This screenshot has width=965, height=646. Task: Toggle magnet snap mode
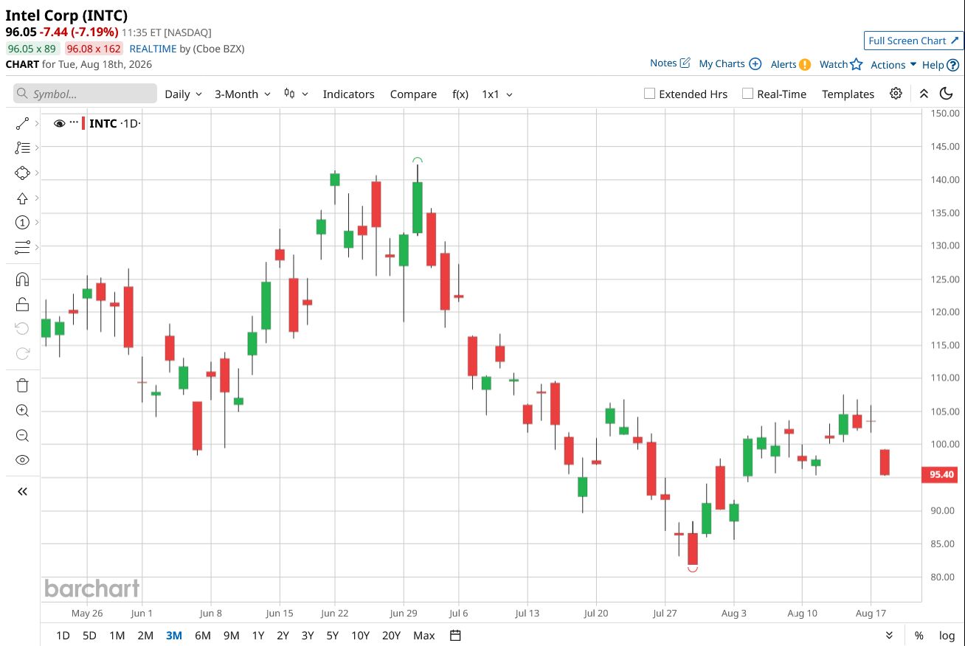pos(22,279)
